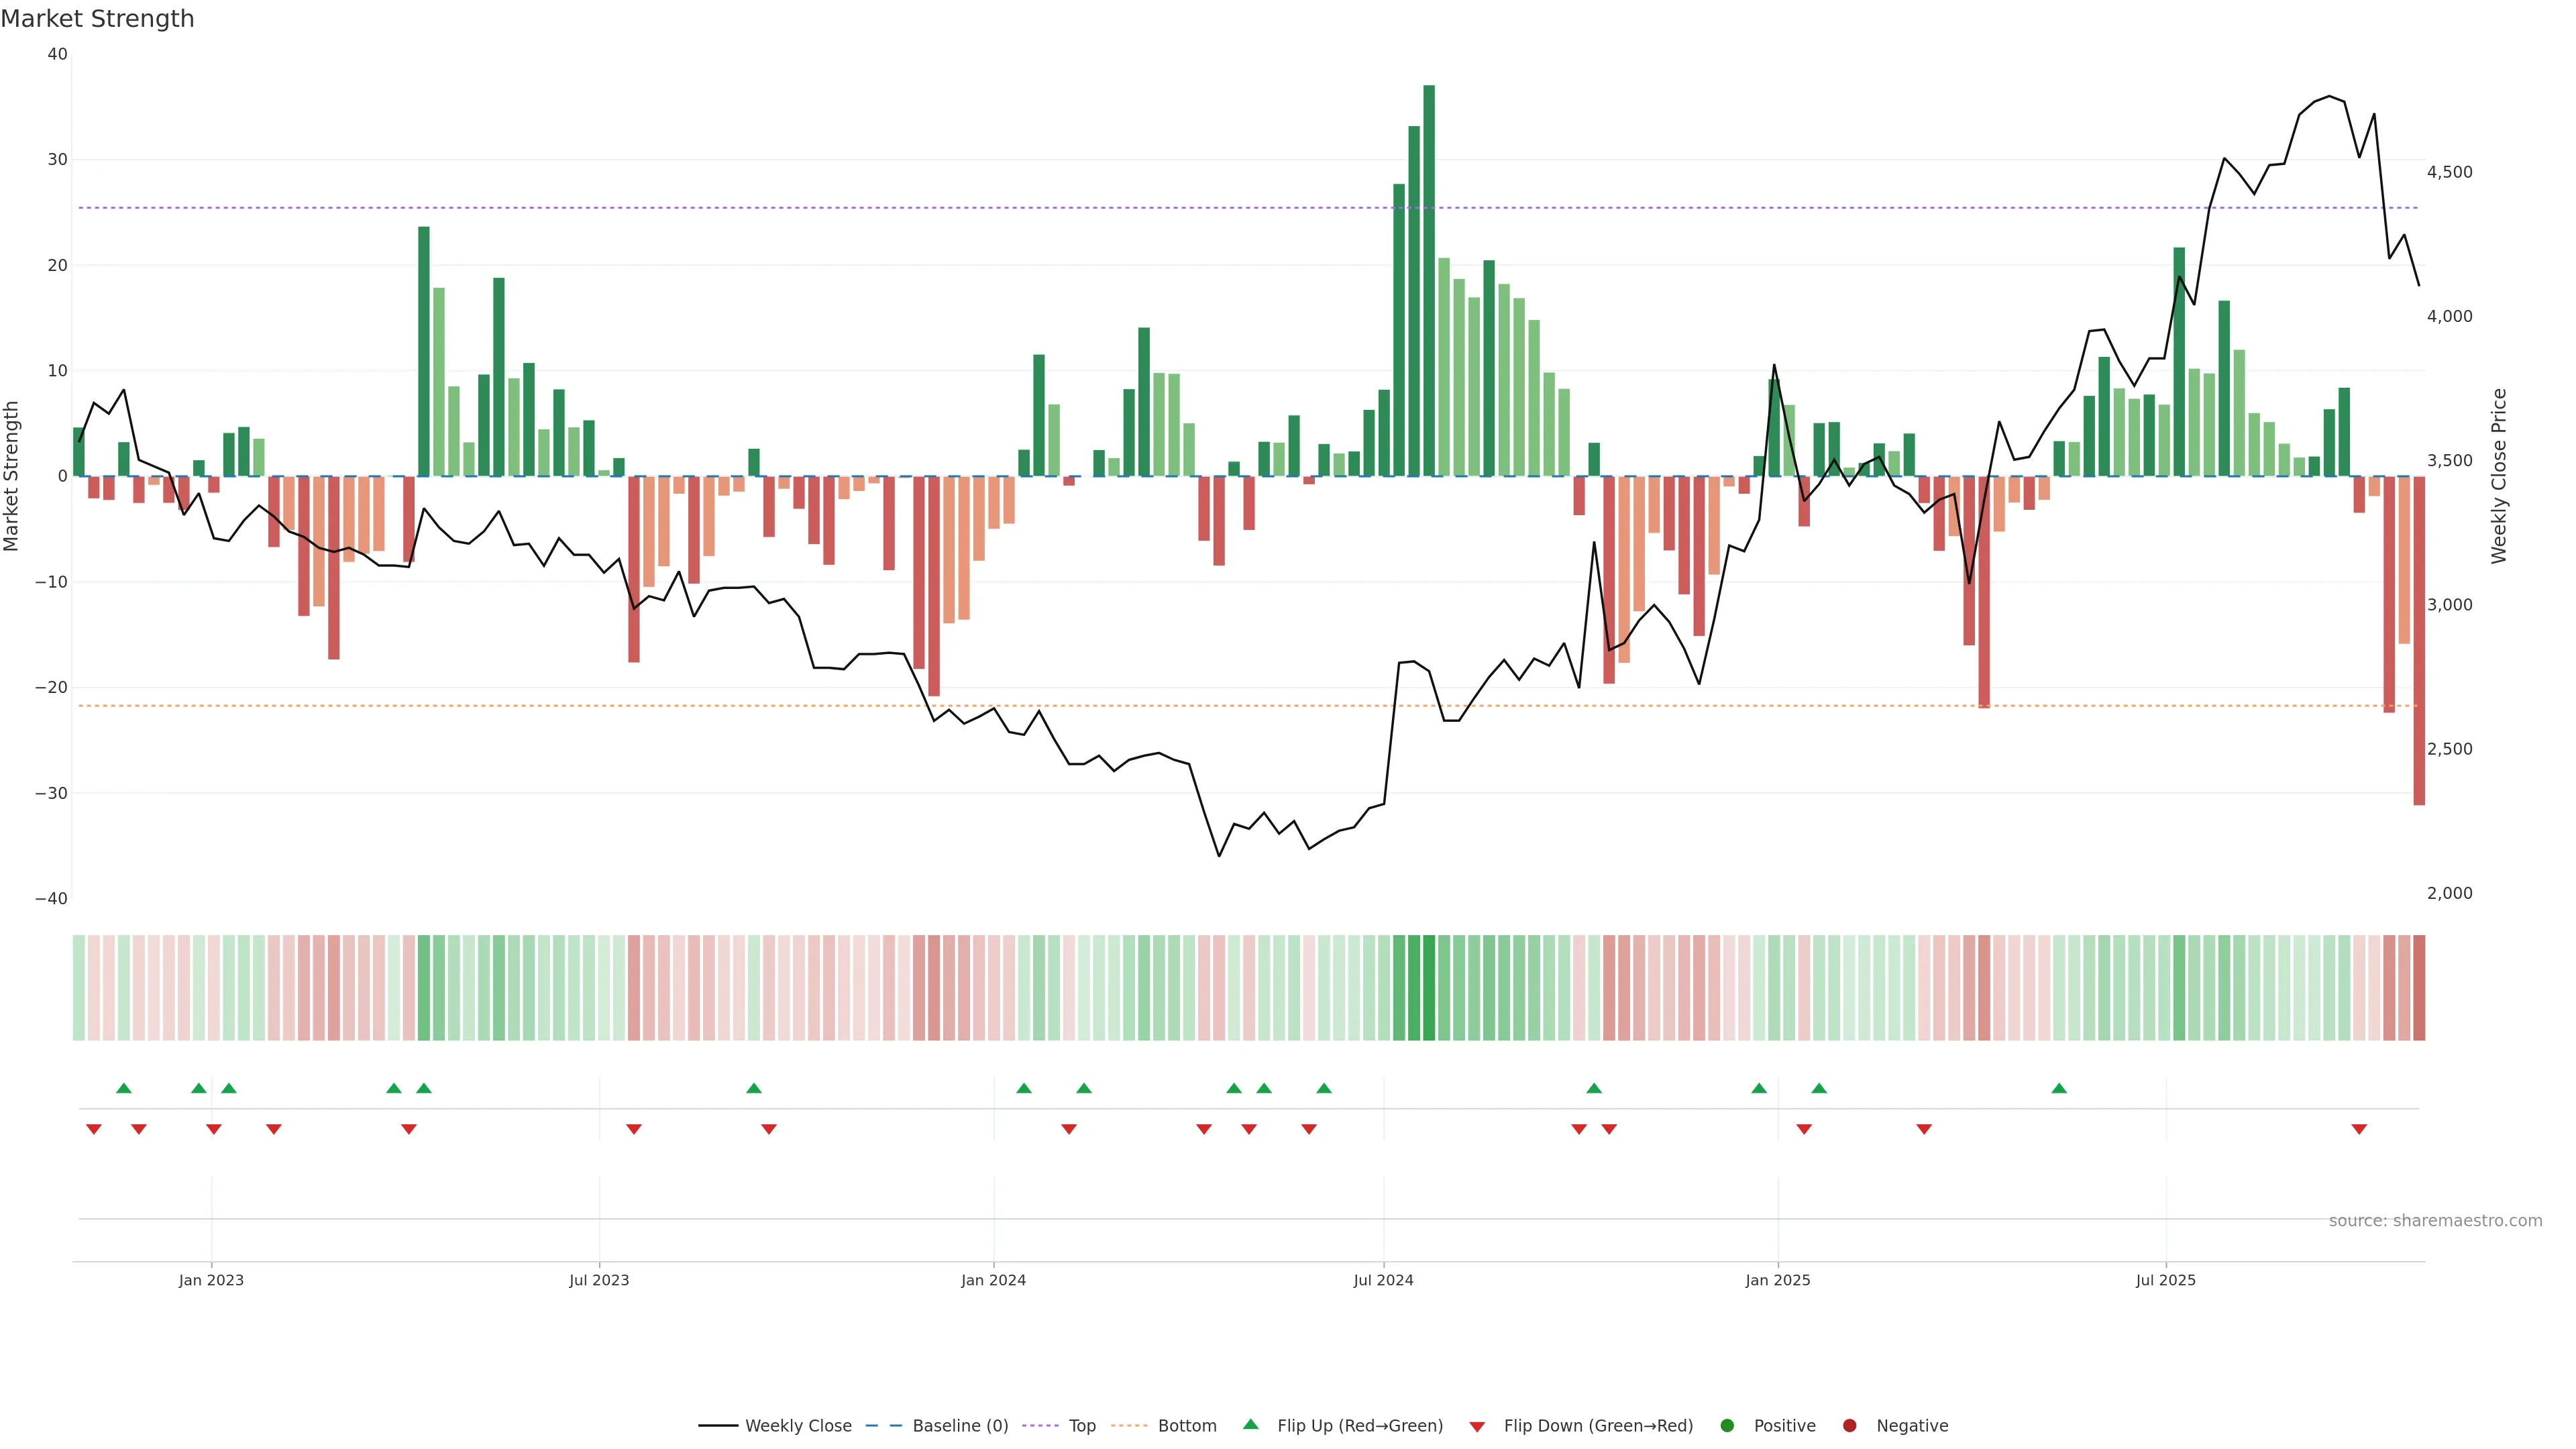Click the tallest green bar near Jul 2024
Image resolution: width=2576 pixels, height=1449 pixels.
coord(1429,280)
